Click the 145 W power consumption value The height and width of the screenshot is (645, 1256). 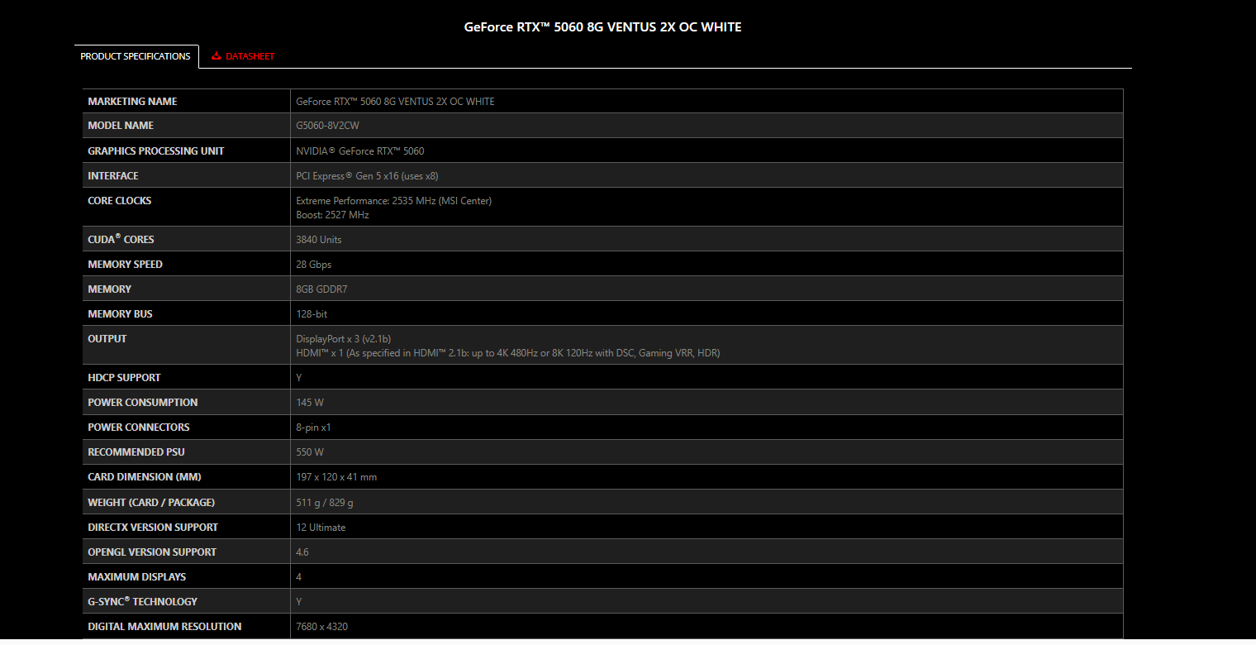pos(310,403)
